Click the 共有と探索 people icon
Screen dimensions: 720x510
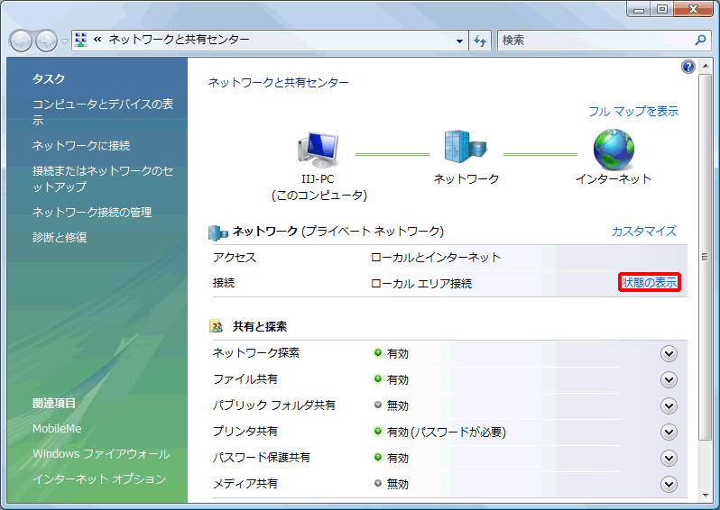click(x=217, y=326)
